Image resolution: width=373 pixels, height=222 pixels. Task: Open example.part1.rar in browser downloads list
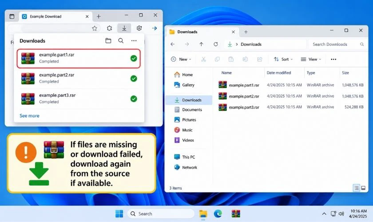tap(79, 58)
